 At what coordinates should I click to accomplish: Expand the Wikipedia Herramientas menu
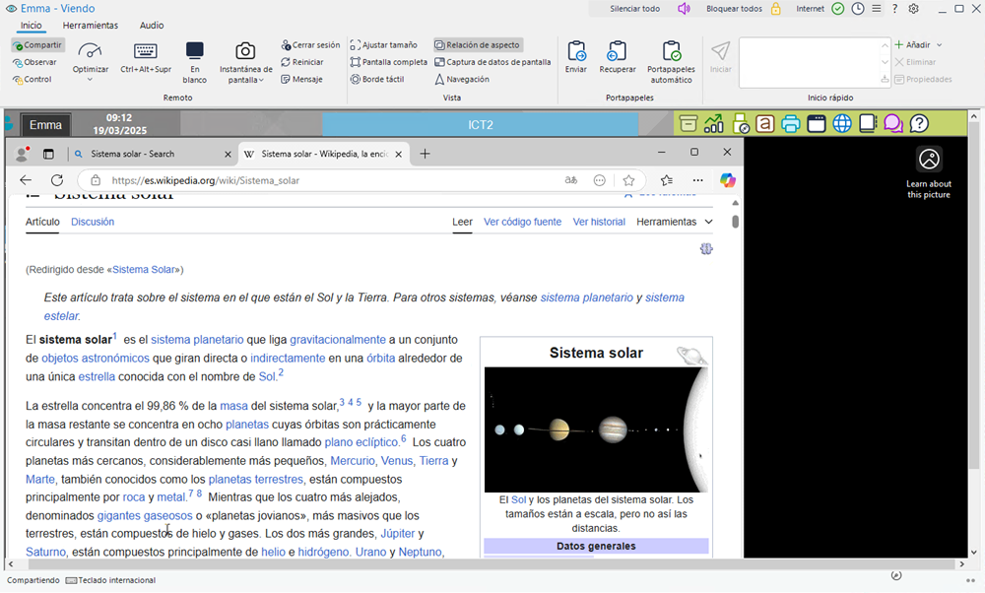point(674,222)
